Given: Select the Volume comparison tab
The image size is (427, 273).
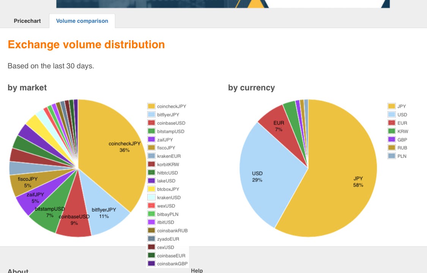Looking at the screenshot, I should click(82, 21).
